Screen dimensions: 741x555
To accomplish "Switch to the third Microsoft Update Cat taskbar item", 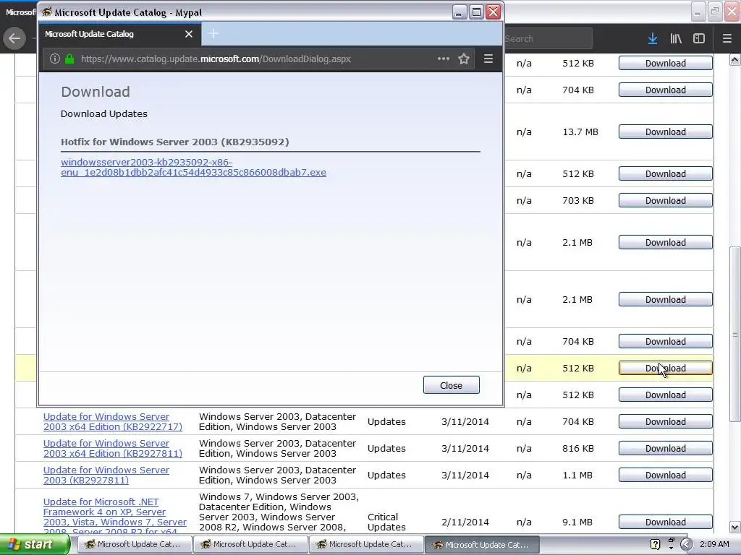I will [x=365, y=544].
